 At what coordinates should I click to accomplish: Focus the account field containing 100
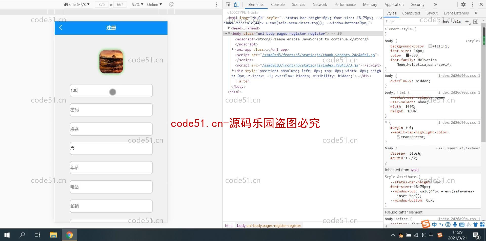[x=111, y=91]
